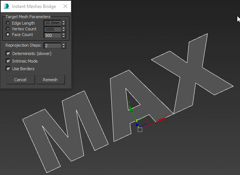Click the Reprojection Steps spinner arrows
Screen dimensions: 240x175
[x=63, y=46]
